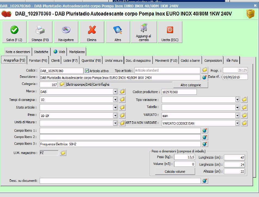This screenshot has width=259, height=197.
Task: Switch to the Fornitori (F6) tab
Action: (38, 60)
